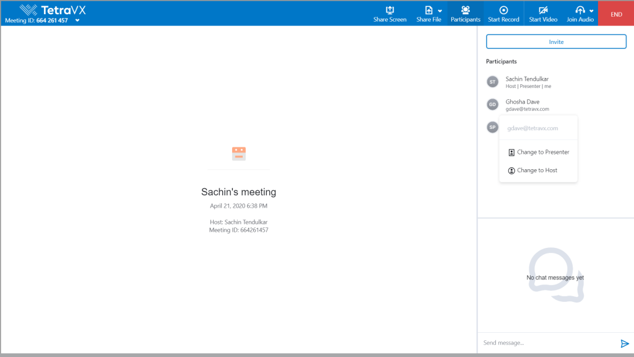Viewport: 634px width, 357px height.
Task: Click the SP participant avatar
Action: pyautogui.click(x=492, y=127)
